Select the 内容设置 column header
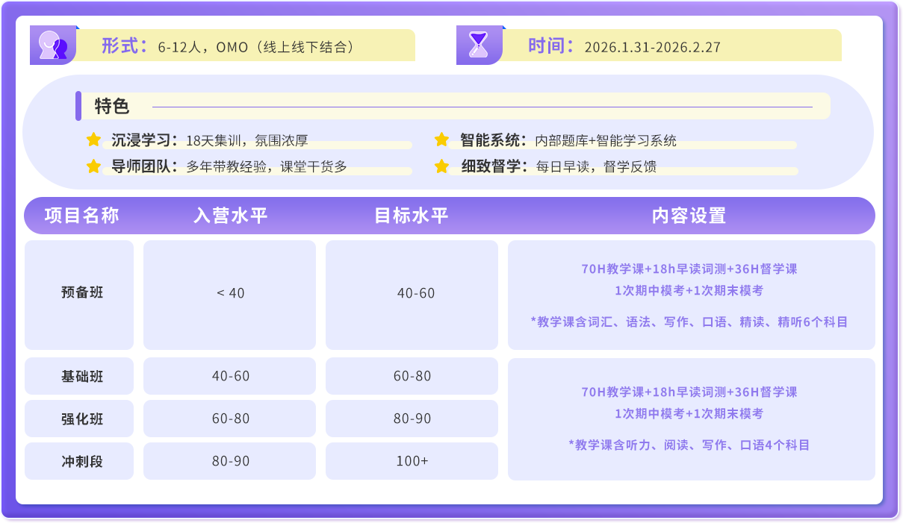 pyautogui.click(x=689, y=216)
